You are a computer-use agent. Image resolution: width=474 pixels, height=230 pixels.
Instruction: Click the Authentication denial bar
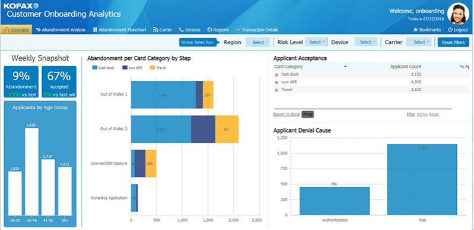click(335, 201)
